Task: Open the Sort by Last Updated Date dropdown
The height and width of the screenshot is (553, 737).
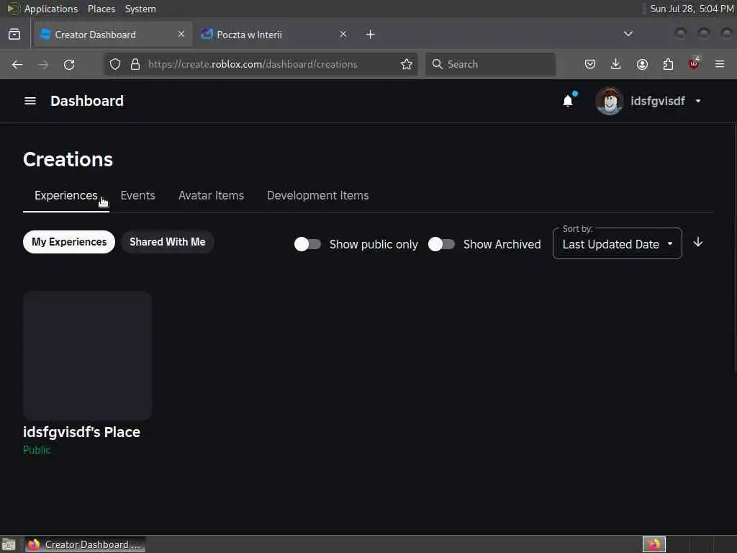Action: tap(617, 243)
